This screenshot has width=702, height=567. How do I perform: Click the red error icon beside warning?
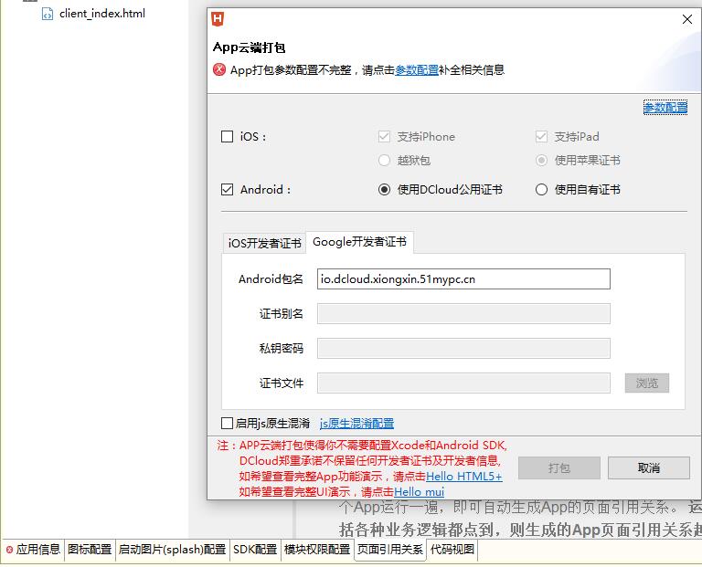[x=219, y=69]
